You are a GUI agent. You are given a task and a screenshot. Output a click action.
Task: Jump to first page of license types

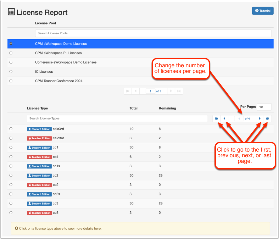216,119
